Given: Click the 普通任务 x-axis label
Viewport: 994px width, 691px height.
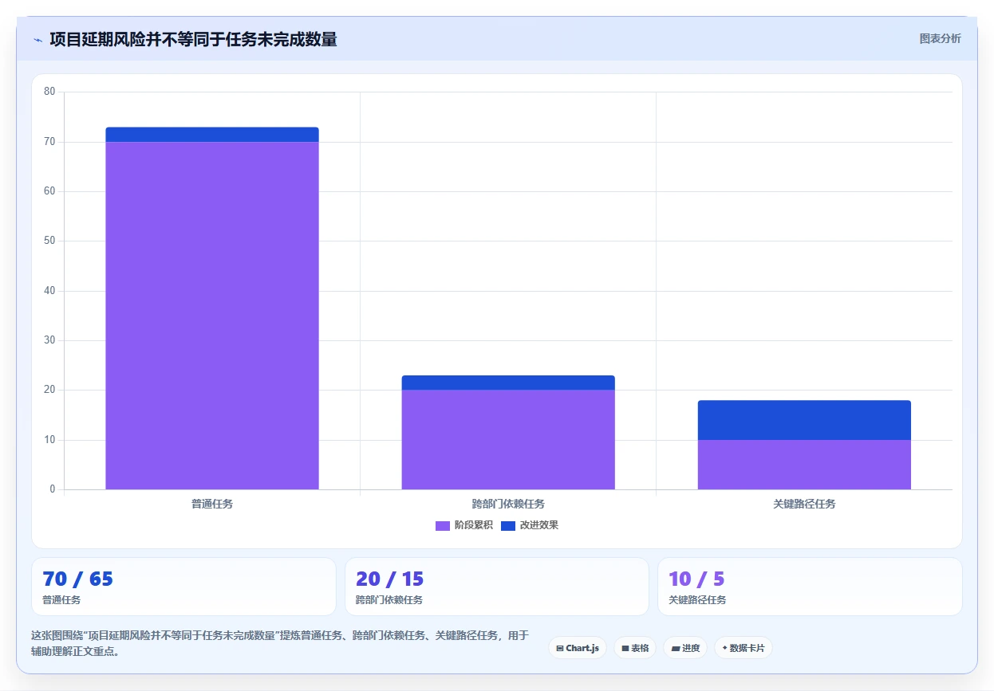Looking at the screenshot, I should (212, 504).
